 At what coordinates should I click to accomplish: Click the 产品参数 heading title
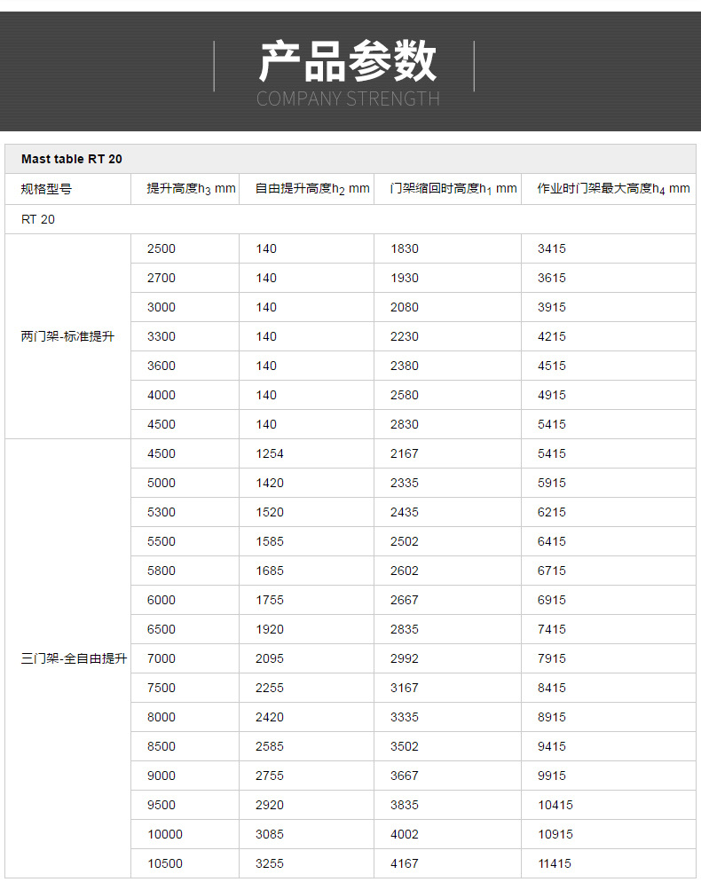pyautogui.click(x=348, y=62)
